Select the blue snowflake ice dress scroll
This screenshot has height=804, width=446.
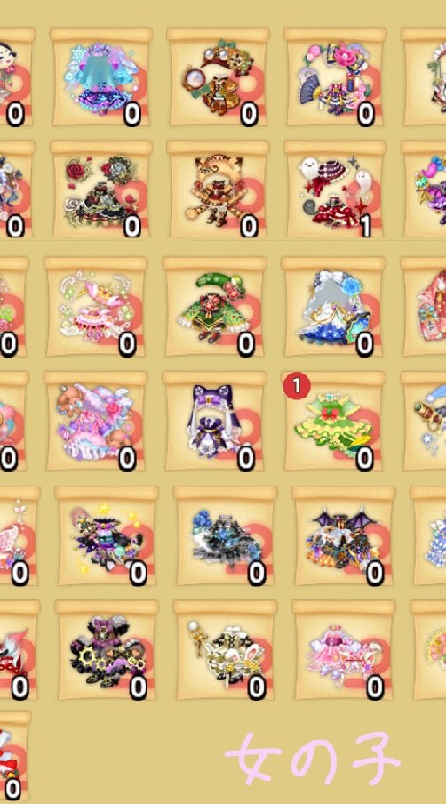pyautogui.click(x=101, y=76)
